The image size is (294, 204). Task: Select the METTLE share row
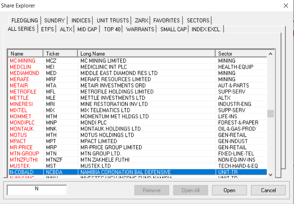pyautogui.click(x=138, y=98)
